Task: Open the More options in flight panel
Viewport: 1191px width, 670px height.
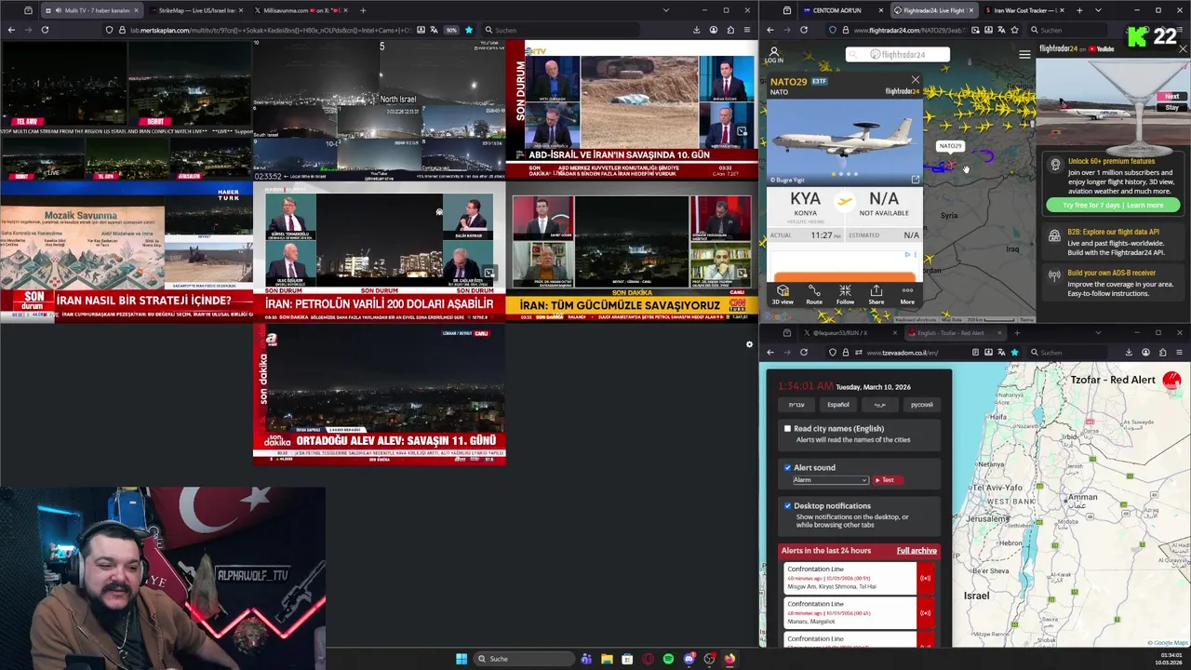Action: pyautogui.click(x=907, y=295)
